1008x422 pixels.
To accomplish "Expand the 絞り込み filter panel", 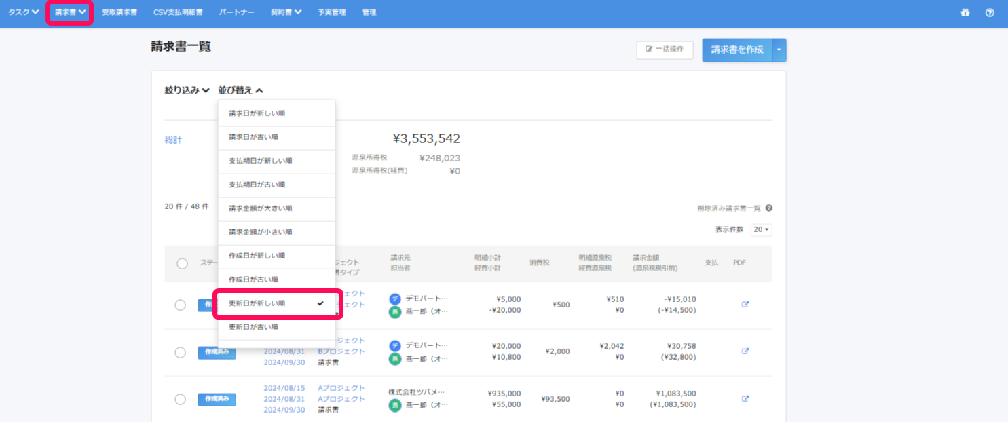I will point(187,90).
